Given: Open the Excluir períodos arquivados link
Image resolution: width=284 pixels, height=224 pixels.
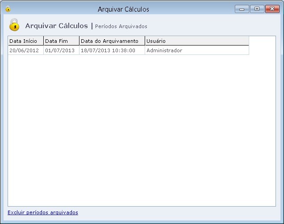Looking at the screenshot, I should tap(43, 212).
